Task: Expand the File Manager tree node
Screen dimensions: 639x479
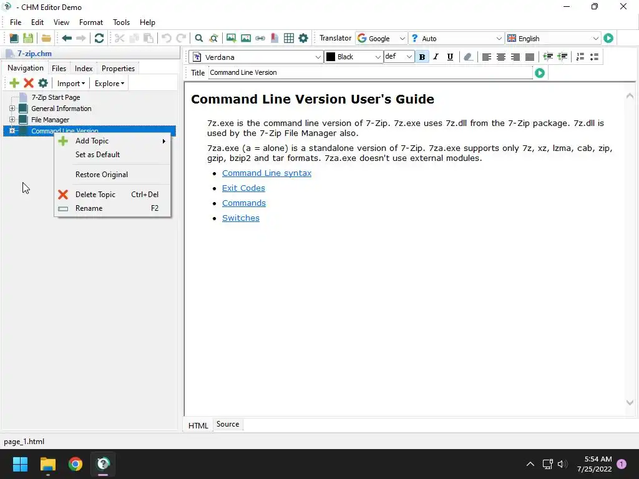Action: coord(12,120)
